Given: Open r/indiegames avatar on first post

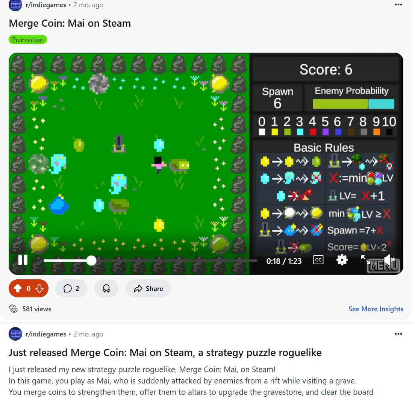Looking at the screenshot, I should [x=15, y=5].
